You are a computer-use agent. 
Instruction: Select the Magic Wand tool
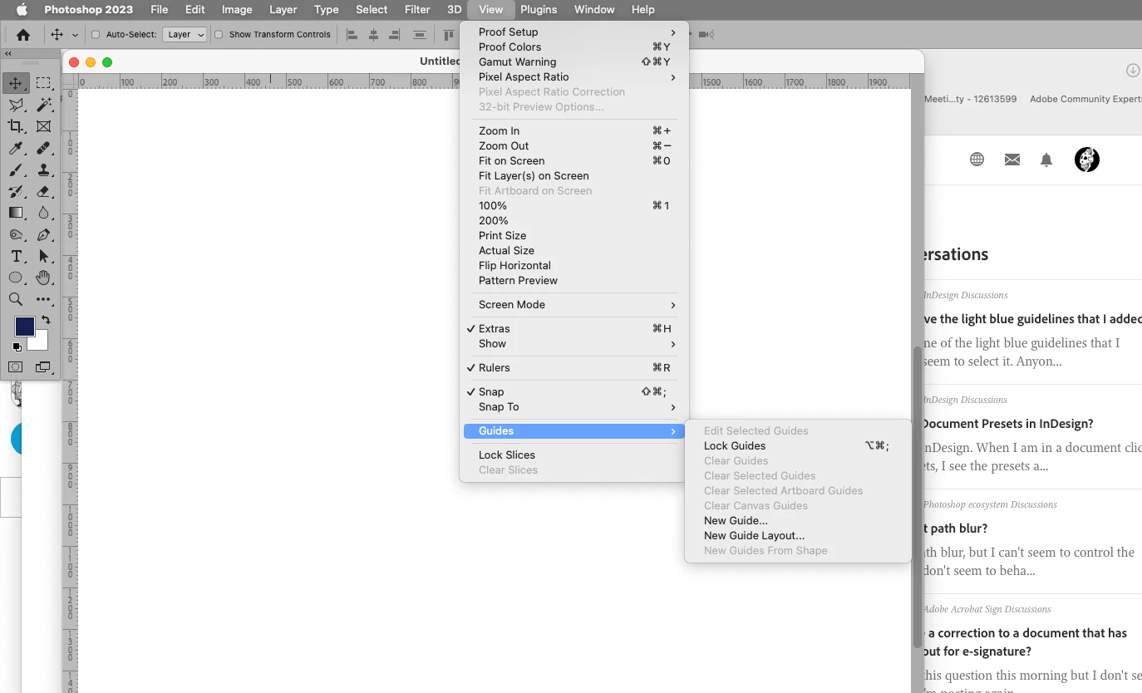coord(44,105)
